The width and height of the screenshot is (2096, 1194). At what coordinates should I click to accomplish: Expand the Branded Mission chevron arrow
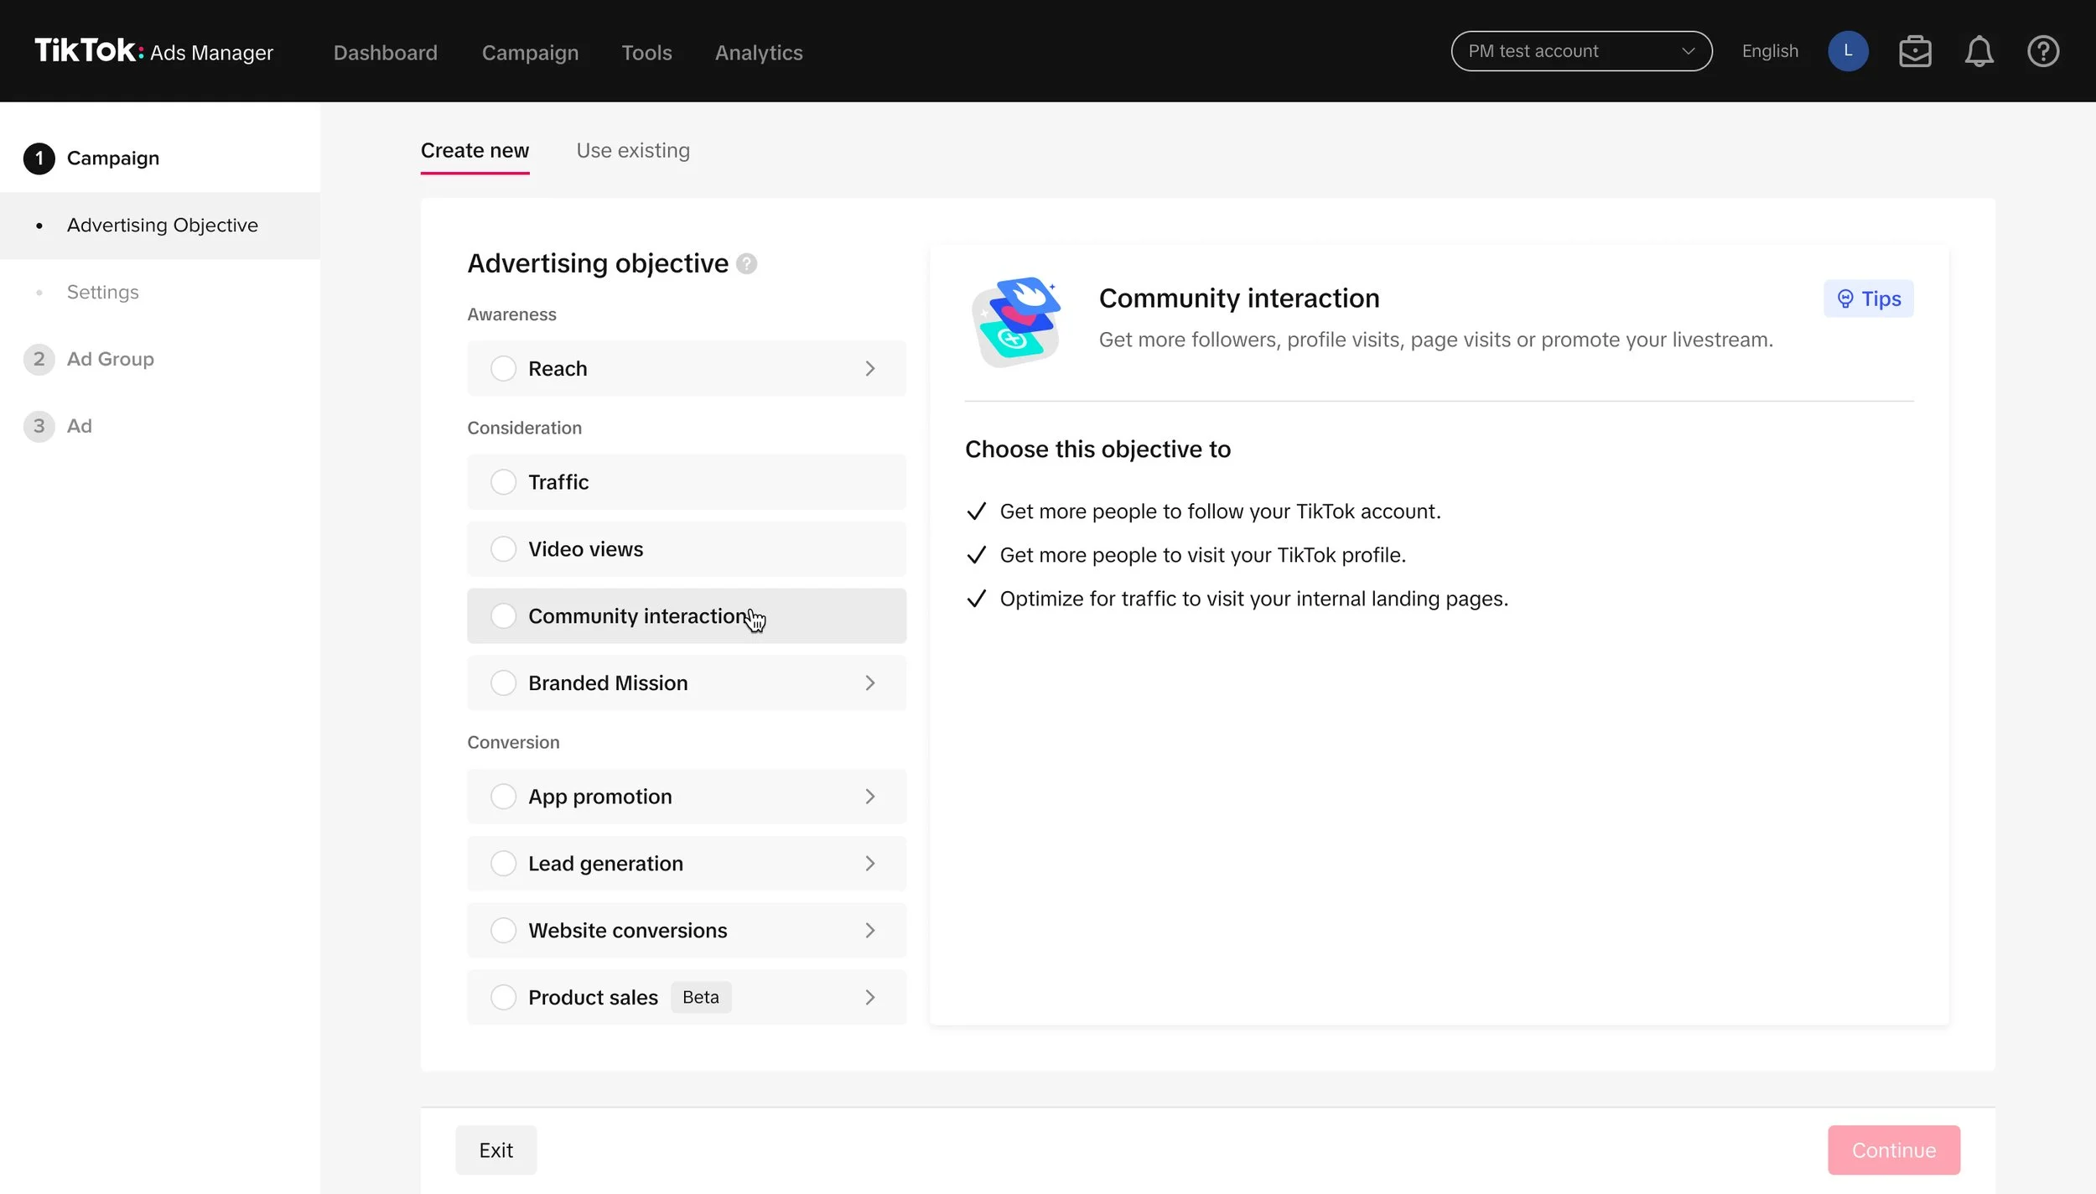coord(869,683)
